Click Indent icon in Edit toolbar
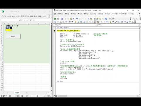 pos(70,22)
